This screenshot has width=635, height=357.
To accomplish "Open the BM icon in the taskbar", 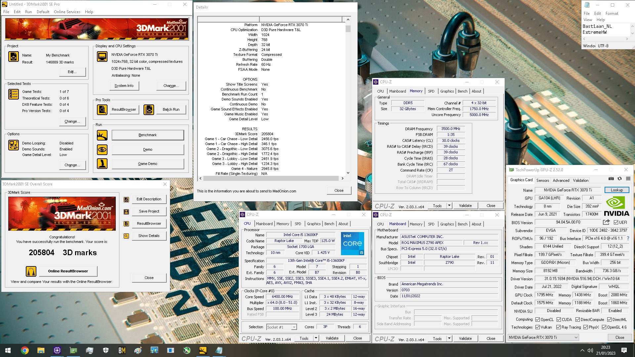I will tap(122, 350).
